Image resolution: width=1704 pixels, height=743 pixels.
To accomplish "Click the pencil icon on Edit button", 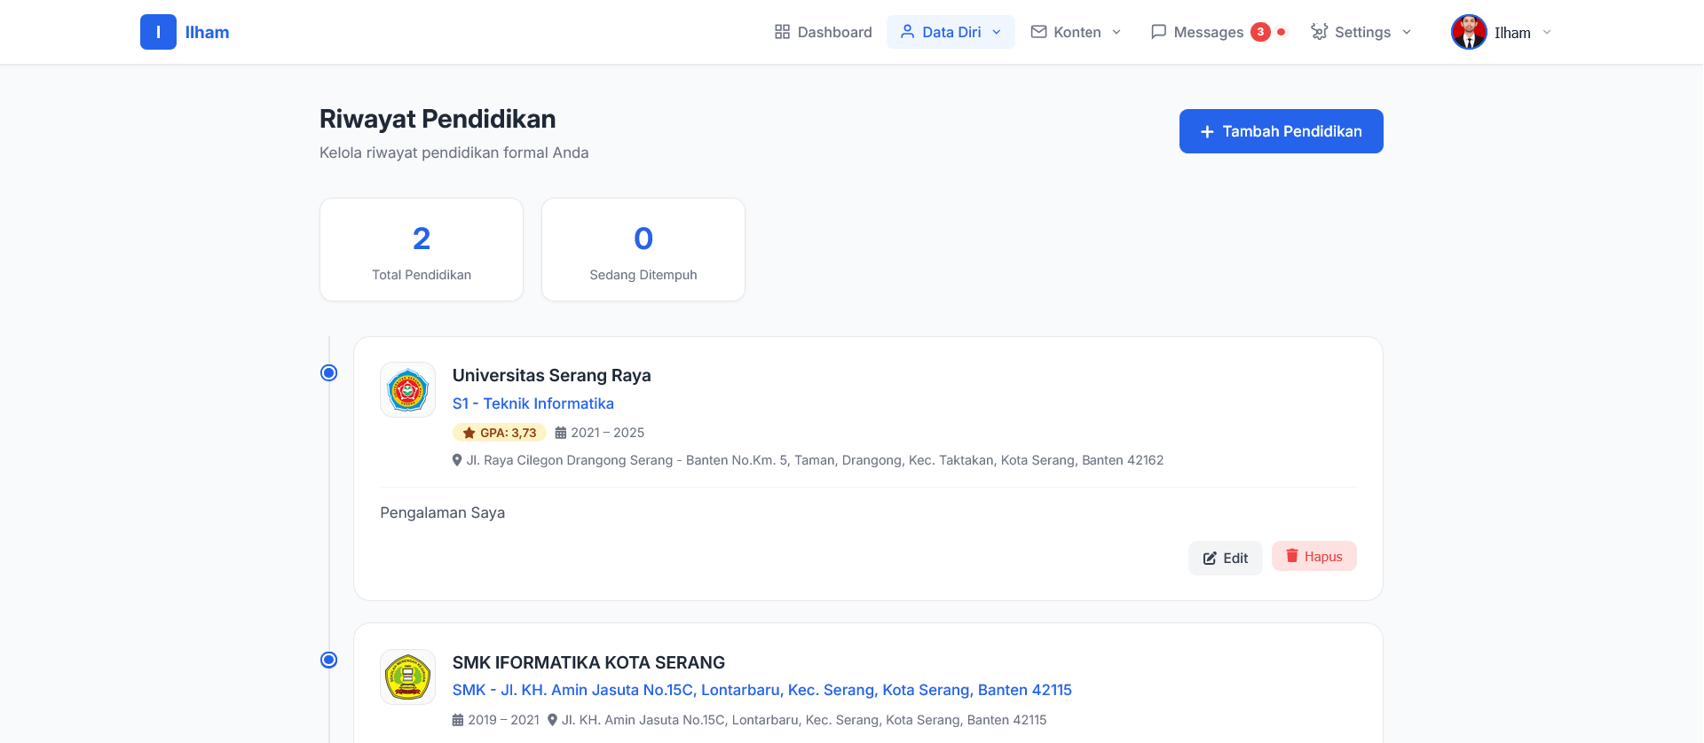I will tap(1210, 559).
